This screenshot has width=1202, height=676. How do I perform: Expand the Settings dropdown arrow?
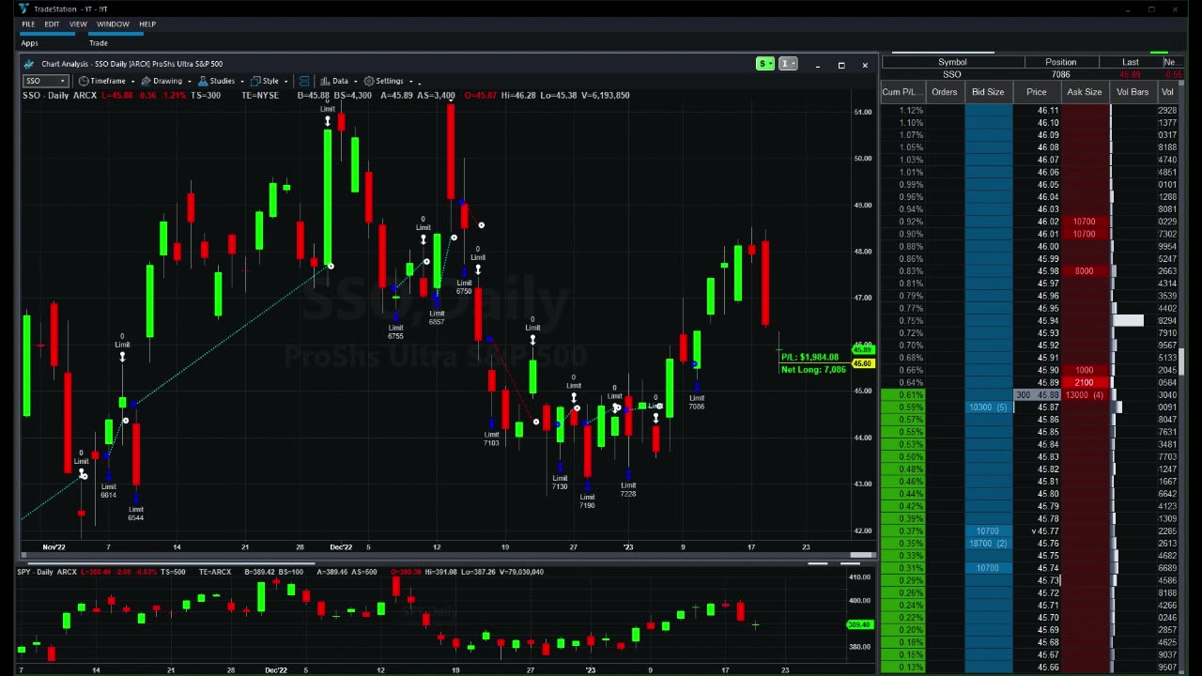coord(410,82)
